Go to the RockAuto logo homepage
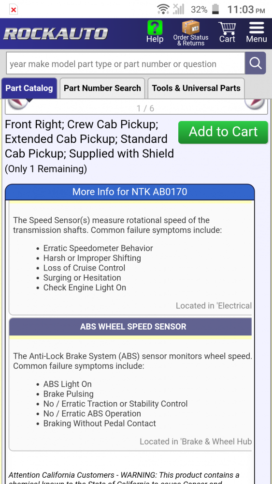This screenshot has width=272, height=484. (x=56, y=34)
